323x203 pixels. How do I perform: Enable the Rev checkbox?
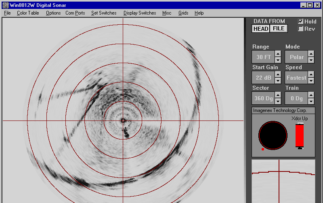[x=300, y=29]
